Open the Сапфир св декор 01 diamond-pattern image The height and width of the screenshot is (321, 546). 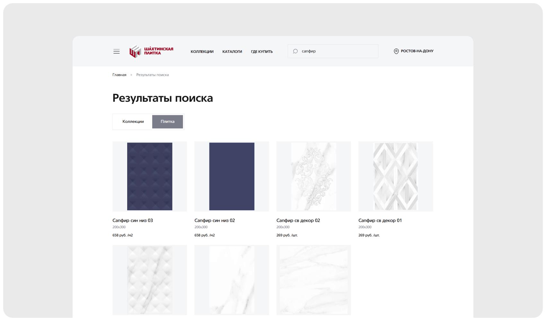pos(395,177)
